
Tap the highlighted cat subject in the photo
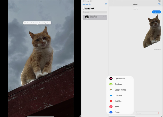click(38, 56)
